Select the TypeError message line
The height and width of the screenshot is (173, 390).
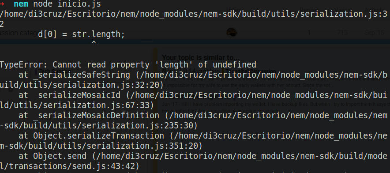point(128,65)
